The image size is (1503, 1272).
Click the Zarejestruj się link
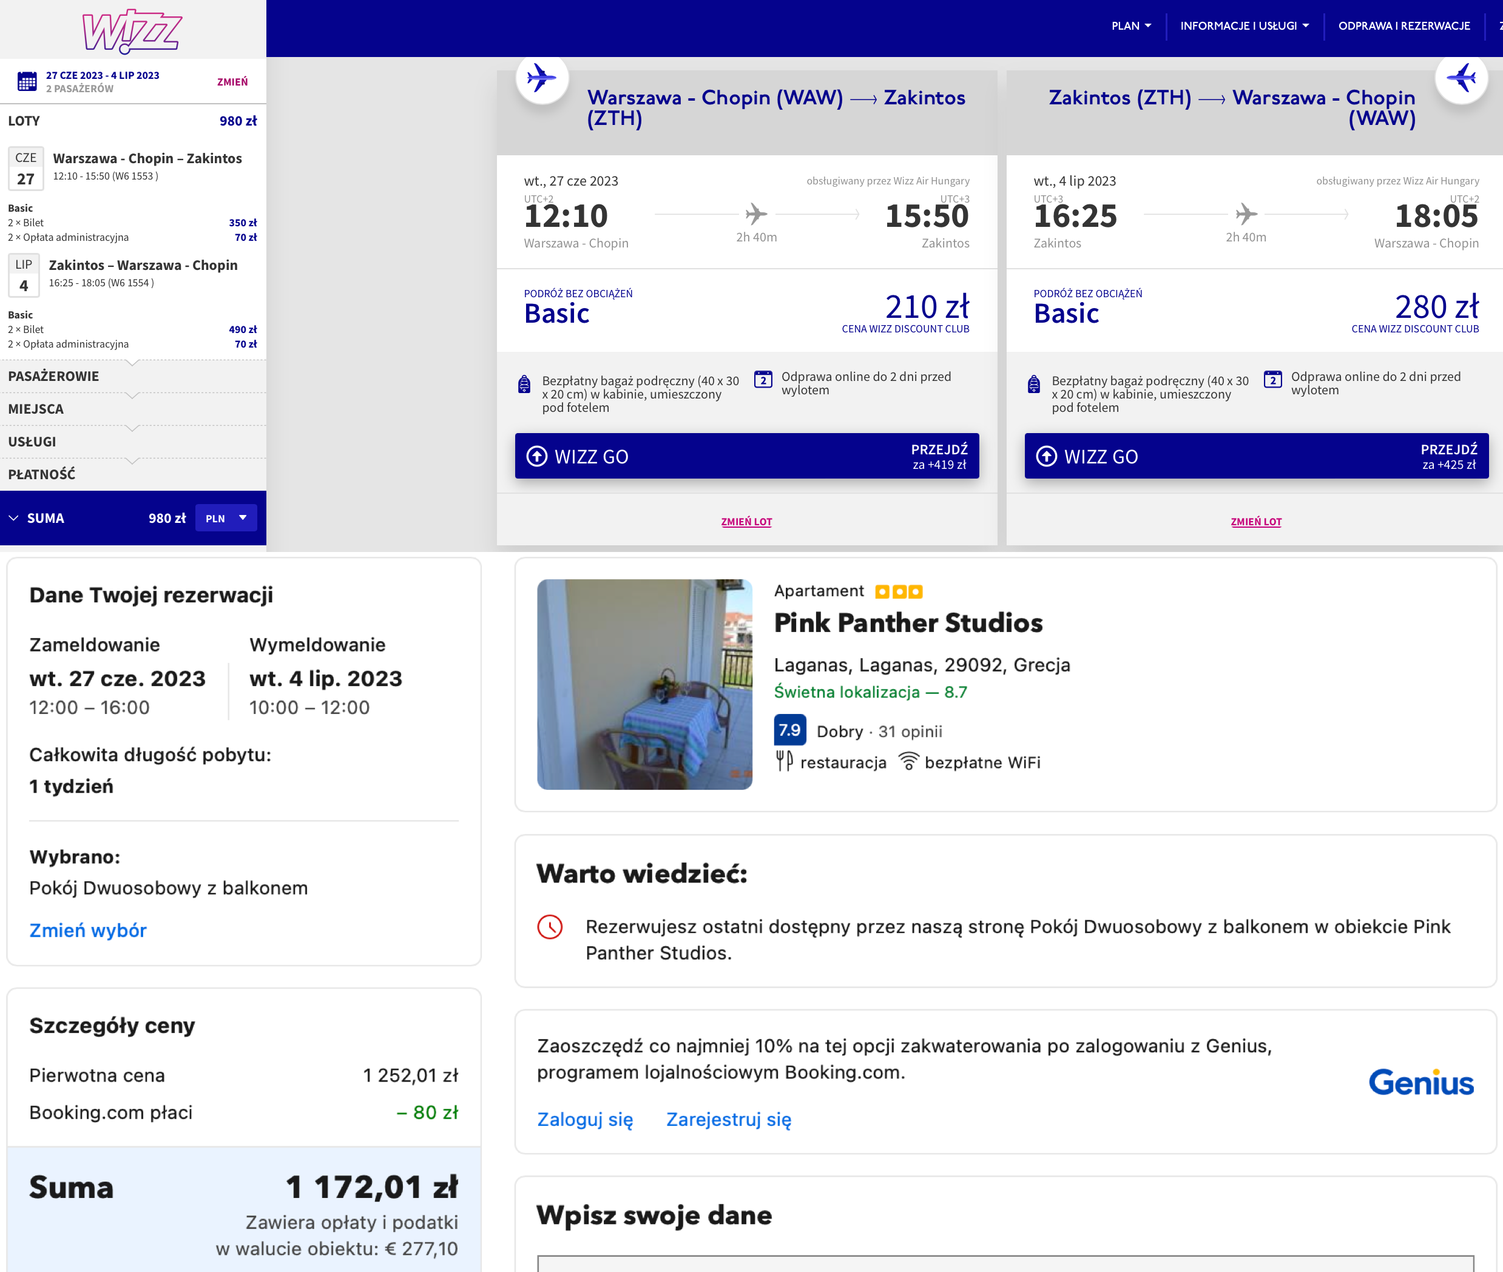point(728,1119)
